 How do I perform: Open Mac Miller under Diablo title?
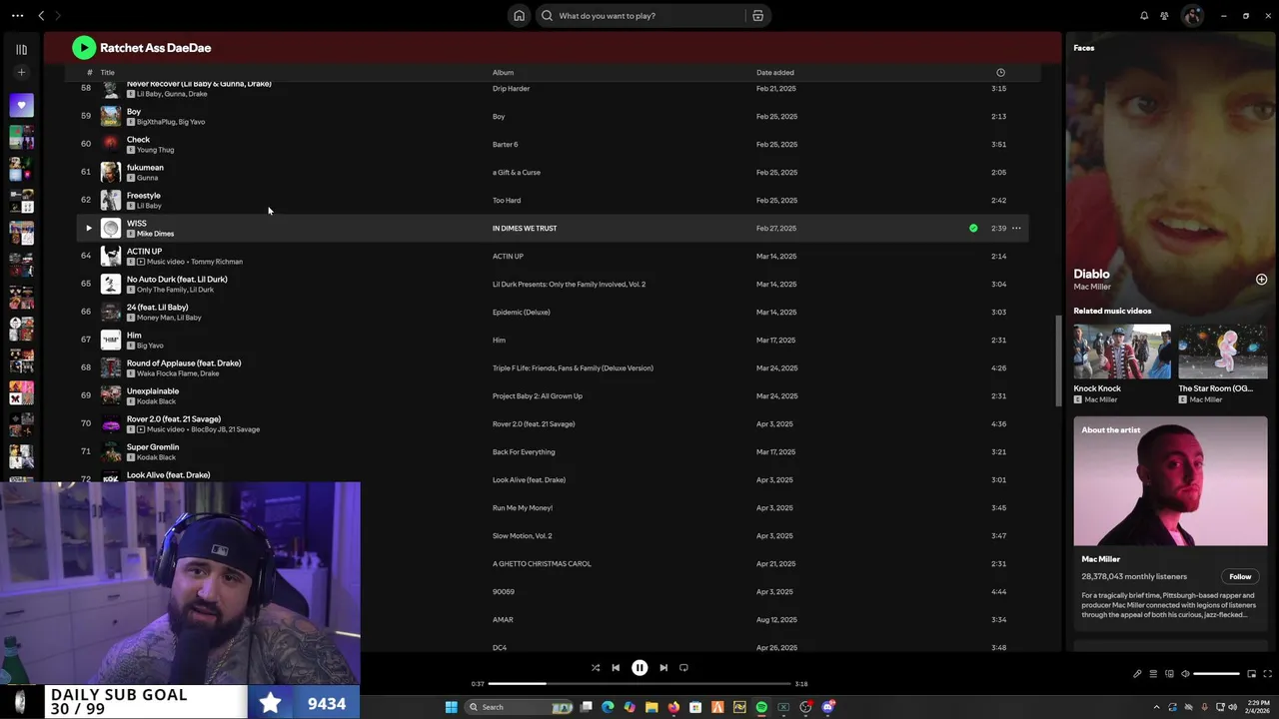coord(1091,287)
